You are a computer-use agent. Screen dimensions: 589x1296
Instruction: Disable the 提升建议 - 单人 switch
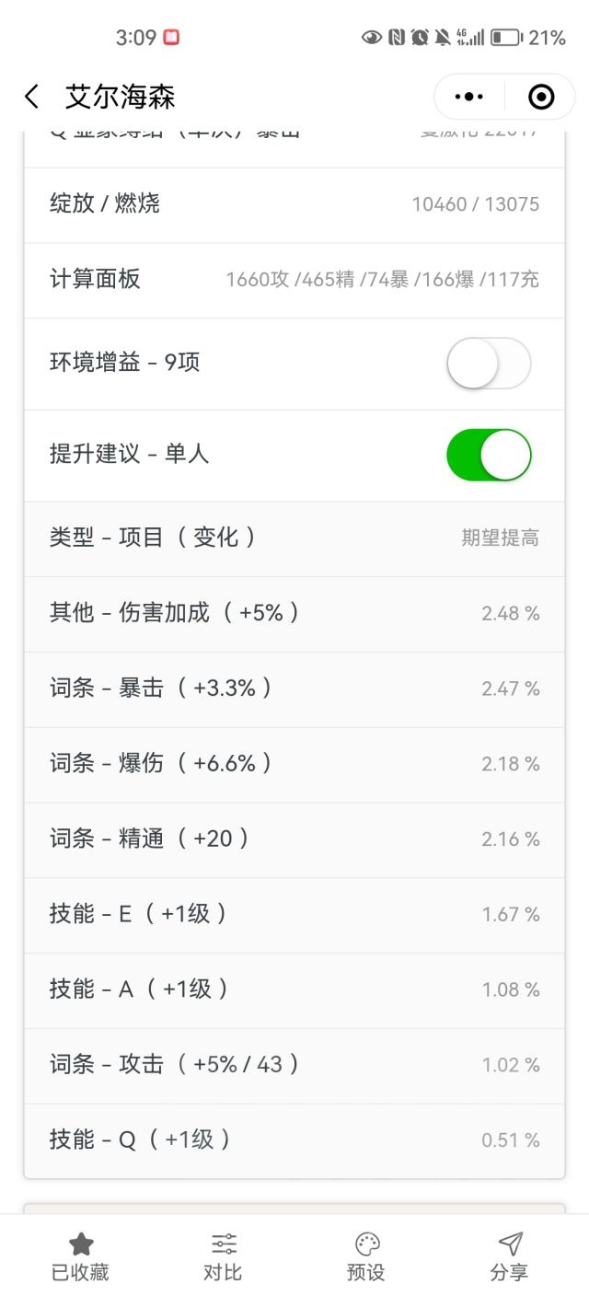click(489, 455)
